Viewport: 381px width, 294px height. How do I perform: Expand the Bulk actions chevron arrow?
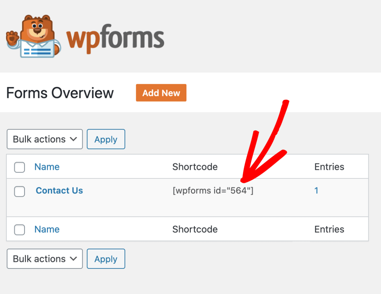[73, 139]
